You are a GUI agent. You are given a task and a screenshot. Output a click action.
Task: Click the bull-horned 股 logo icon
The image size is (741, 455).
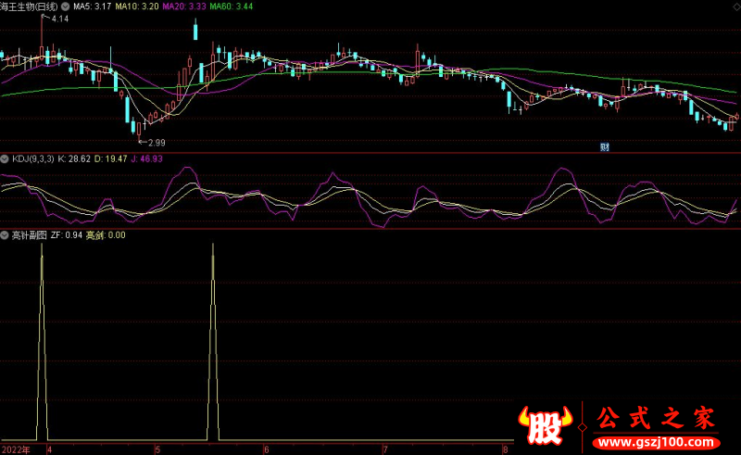(x=545, y=427)
